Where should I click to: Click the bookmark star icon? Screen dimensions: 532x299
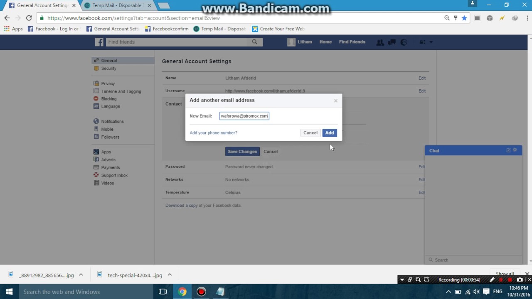(x=464, y=18)
